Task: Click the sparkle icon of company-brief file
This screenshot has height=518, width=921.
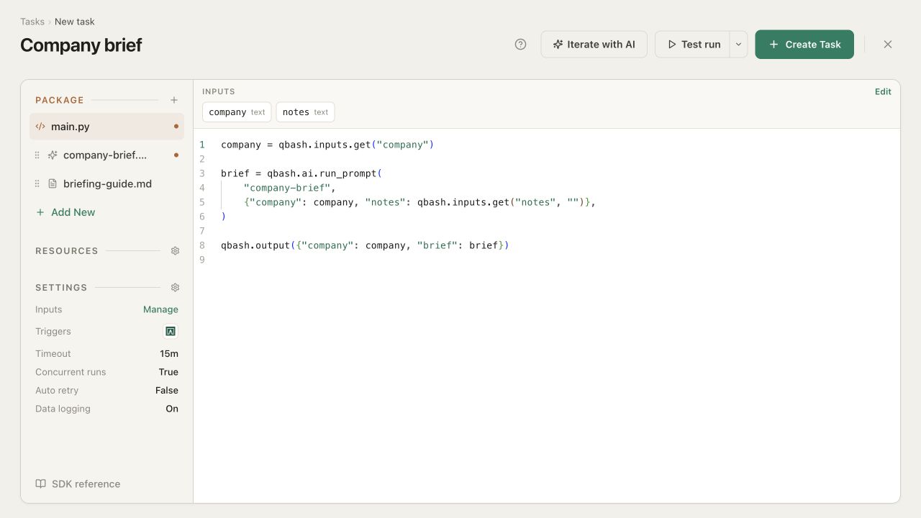Action: [x=53, y=155]
